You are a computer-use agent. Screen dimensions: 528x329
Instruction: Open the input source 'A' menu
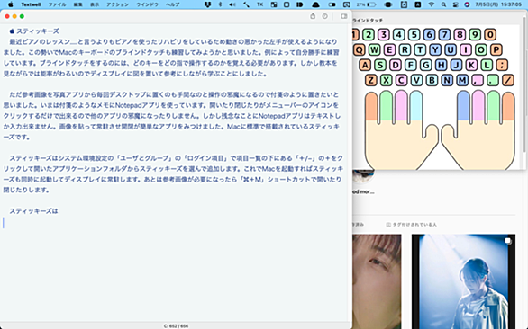click(417, 4)
